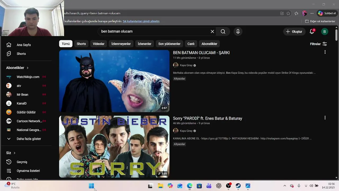Viewport: 339px width, 191px height.
Task: Open OBS Studio from the taskbar
Action: coord(228,186)
